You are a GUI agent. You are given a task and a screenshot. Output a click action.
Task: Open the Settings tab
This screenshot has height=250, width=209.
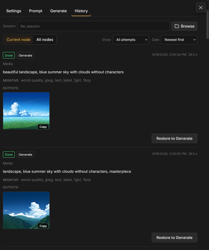click(x=14, y=11)
